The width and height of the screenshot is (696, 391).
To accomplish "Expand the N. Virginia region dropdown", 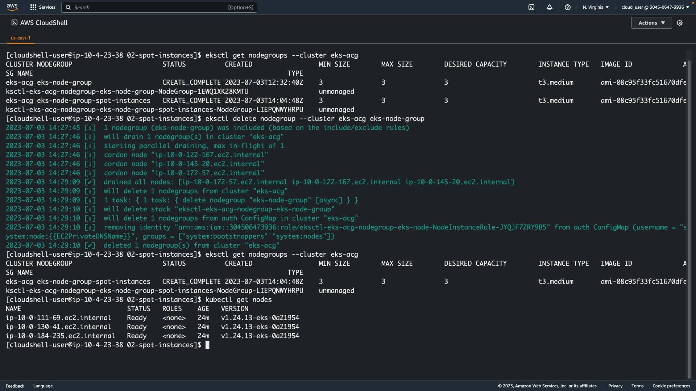I will pos(596,7).
